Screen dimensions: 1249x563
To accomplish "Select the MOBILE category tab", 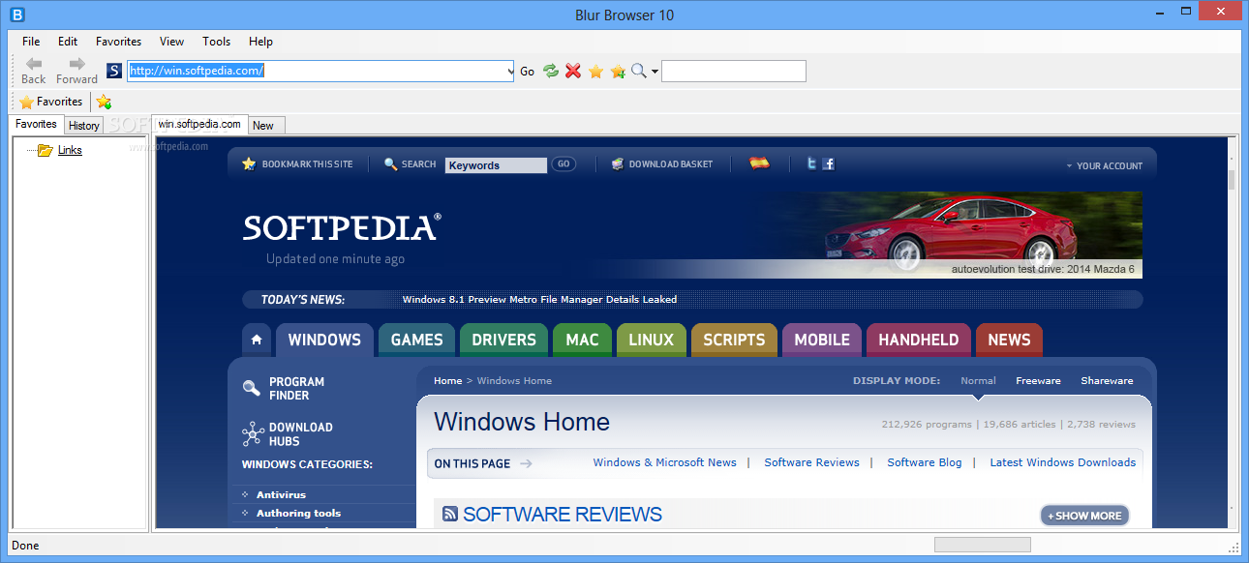I will click(x=822, y=340).
